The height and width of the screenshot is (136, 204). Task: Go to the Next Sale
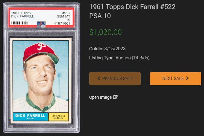tap(176, 79)
